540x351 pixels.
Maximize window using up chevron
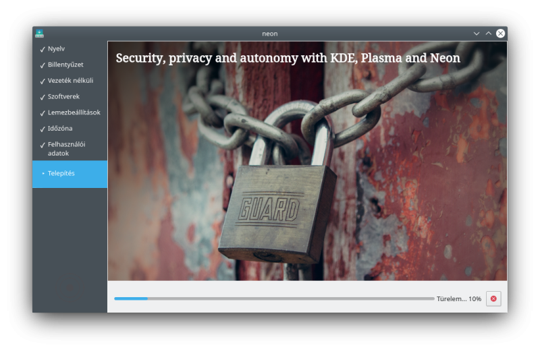[488, 33]
